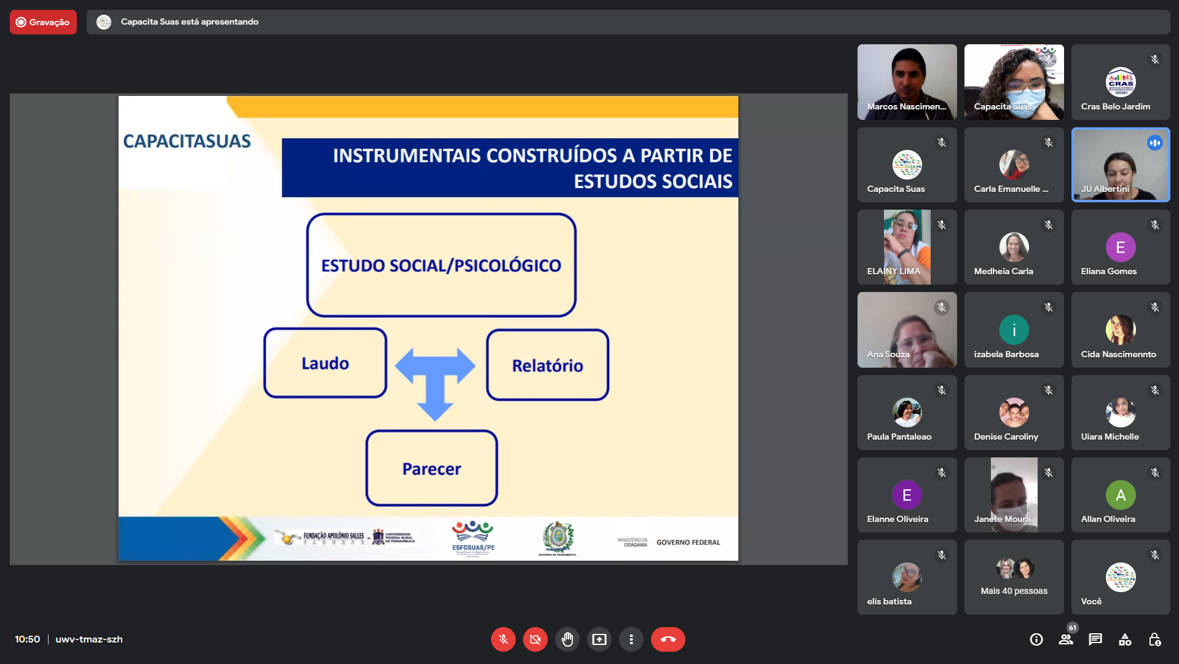Screen dimensions: 1179x664
Task: Raise your hand in the meeting
Action: (x=567, y=639)
